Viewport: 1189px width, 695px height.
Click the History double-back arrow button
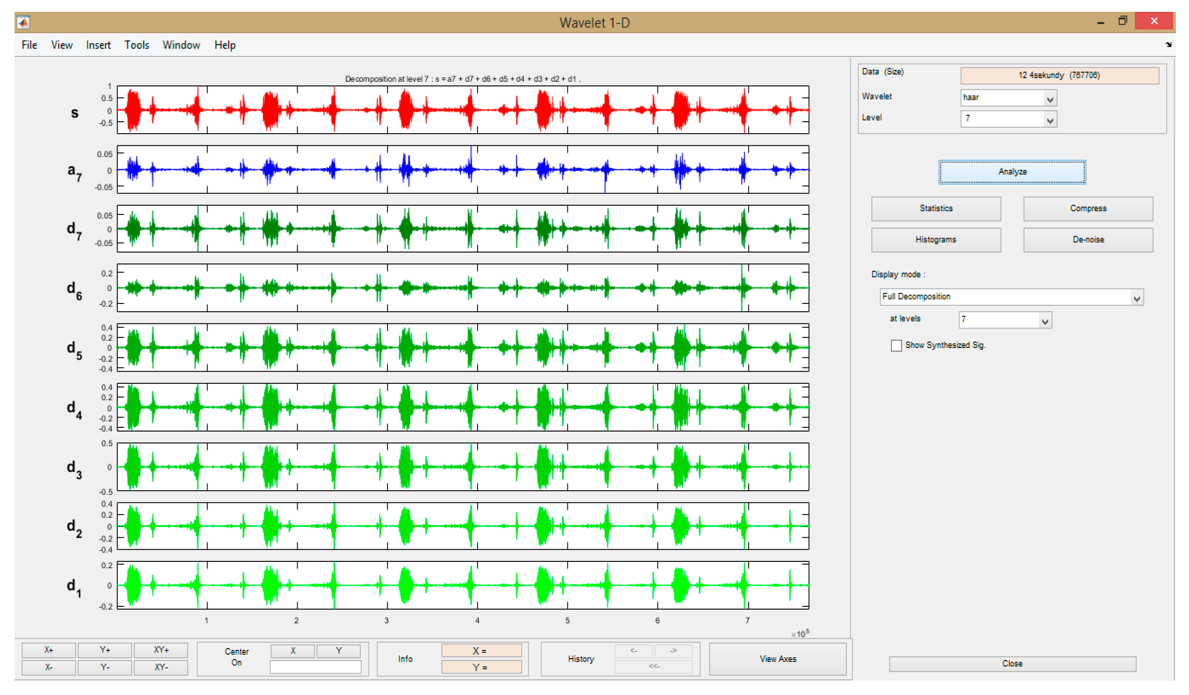653,666
